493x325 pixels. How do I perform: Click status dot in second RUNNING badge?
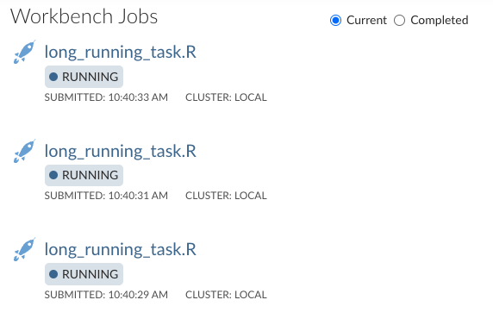click(53, 175)
